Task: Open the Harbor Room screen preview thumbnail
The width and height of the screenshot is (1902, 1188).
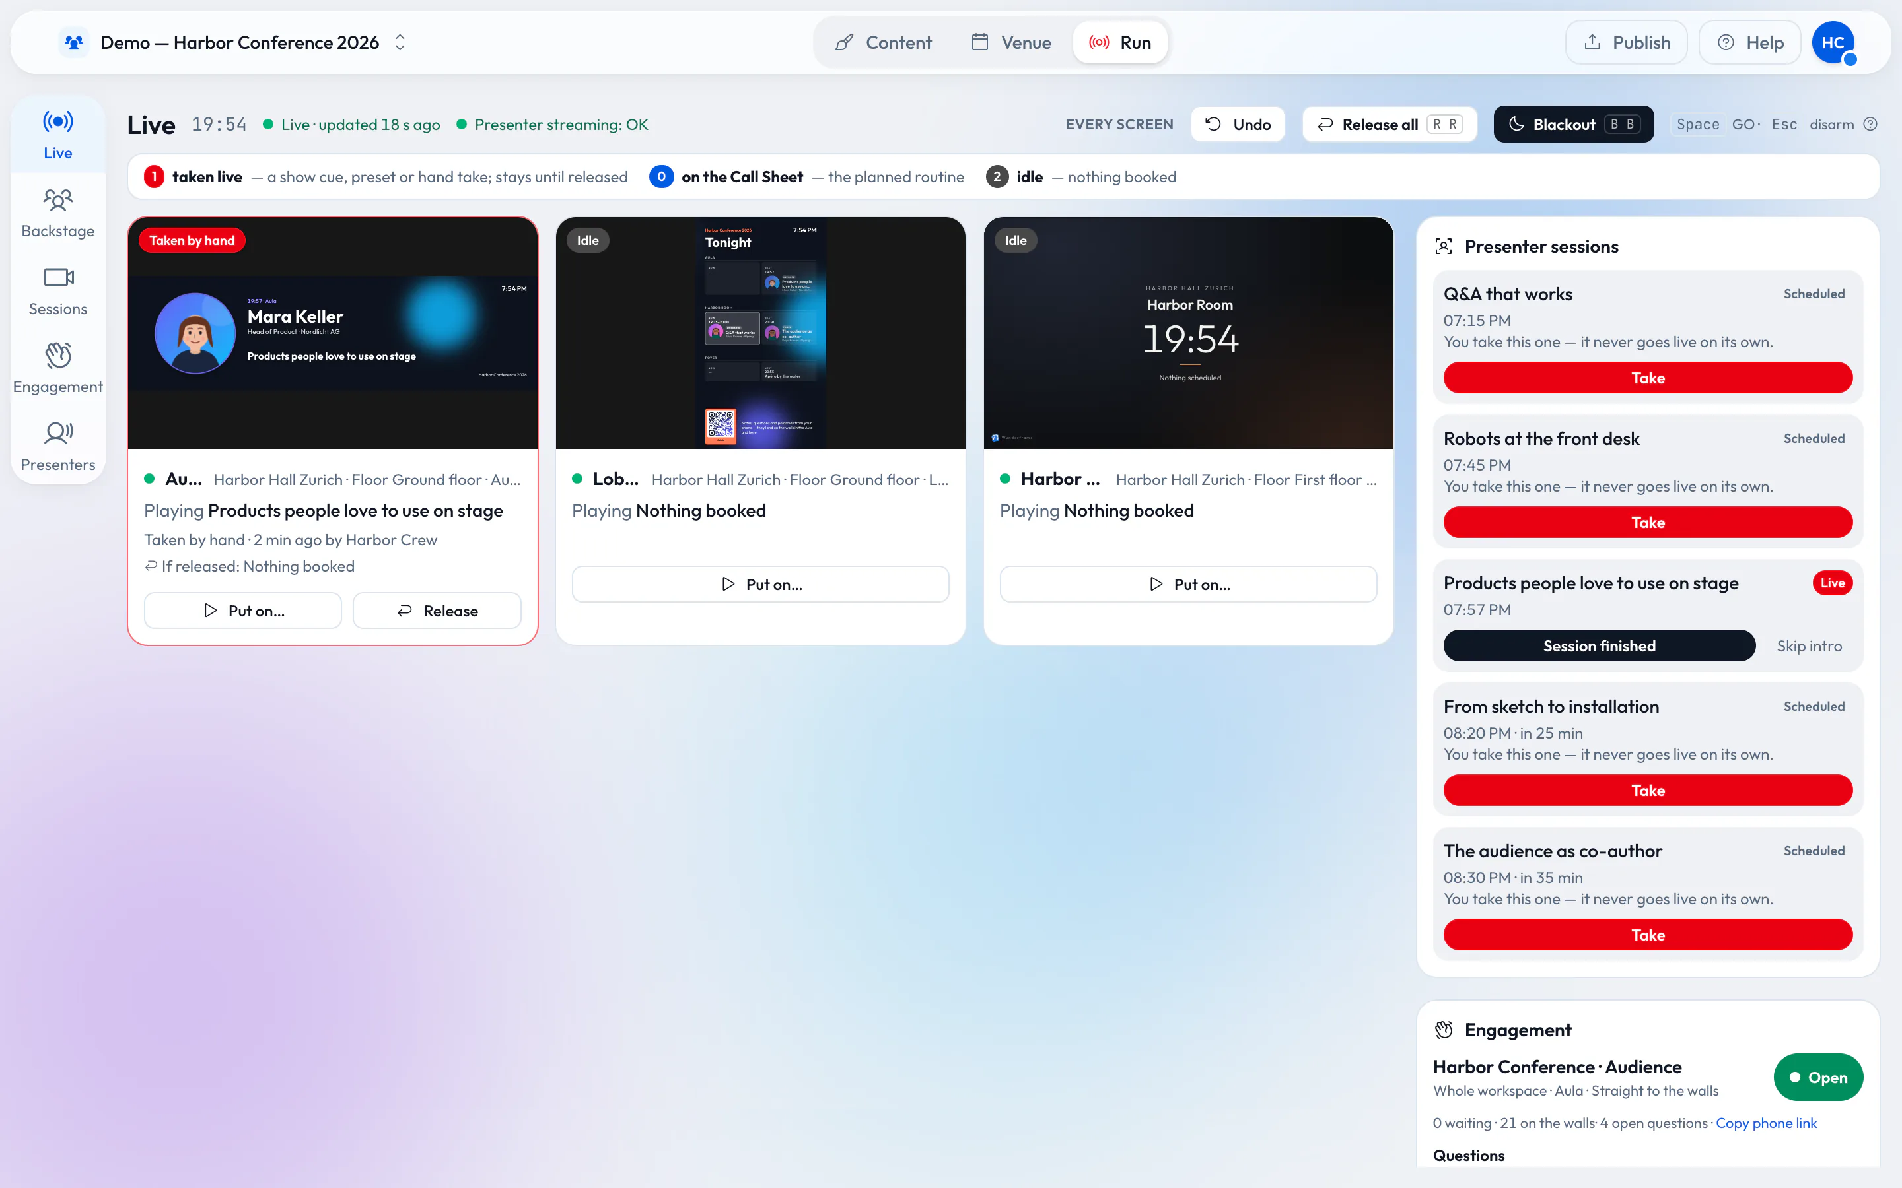Action: coord(1188,333)
